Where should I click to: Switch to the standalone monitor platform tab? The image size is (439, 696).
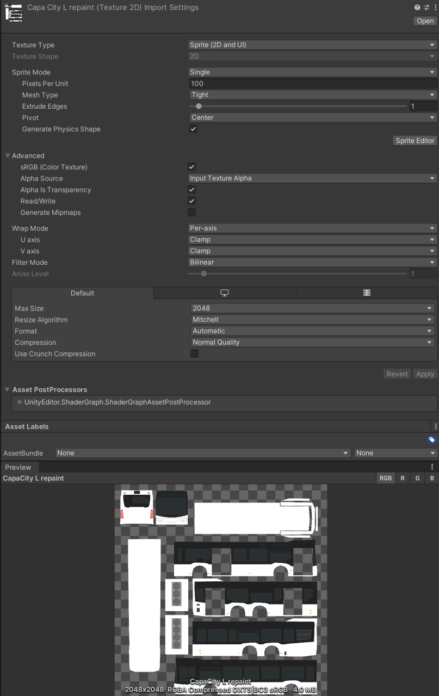click(224, 293)
